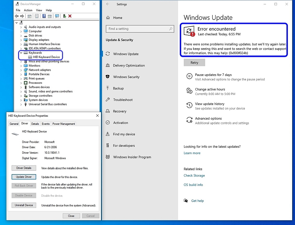
Task: Select Storage controllers in the device tree
Action: [40, 96]
